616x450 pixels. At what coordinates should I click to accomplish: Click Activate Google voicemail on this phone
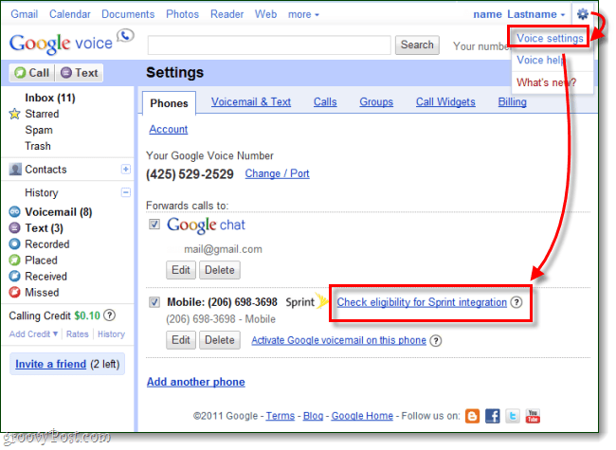338,340
